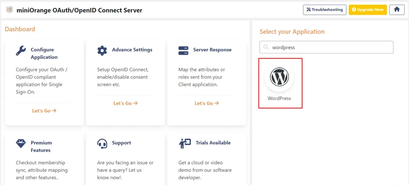
Task: Click the 'Get a cloud or video demo' text
Action: tap(205, 170)
